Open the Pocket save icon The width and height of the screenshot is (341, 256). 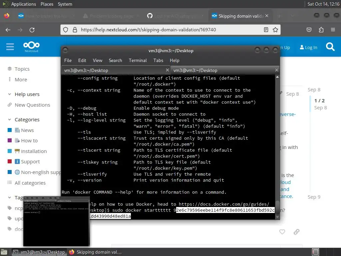click(309, 30)
